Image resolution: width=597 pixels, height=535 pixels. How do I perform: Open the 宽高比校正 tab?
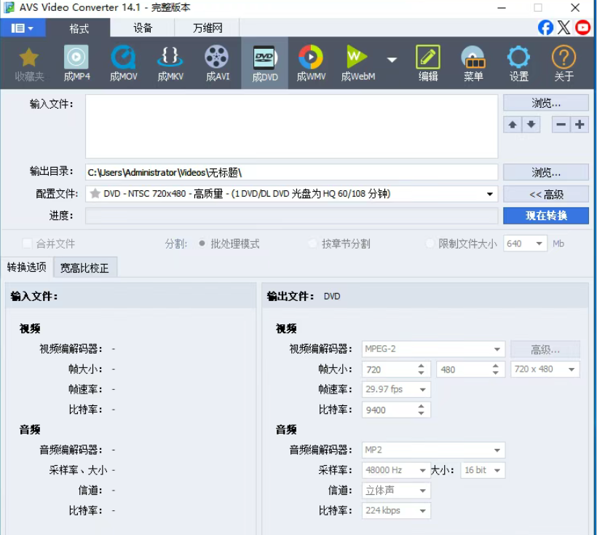click(x=85, y=267)
